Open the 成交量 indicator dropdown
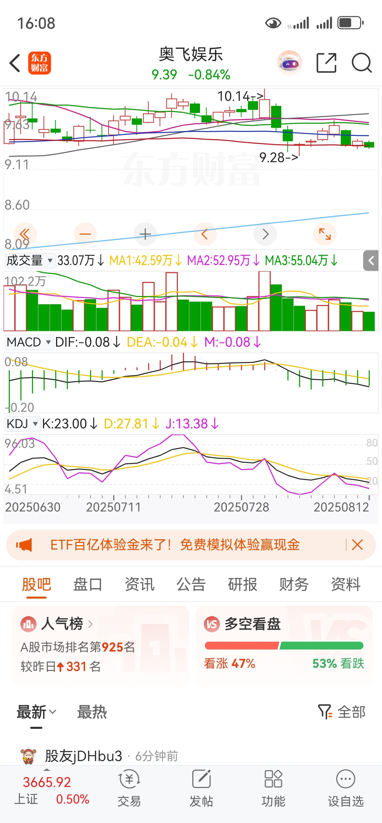Screen dimensions: 382x823 pos(30,260)
